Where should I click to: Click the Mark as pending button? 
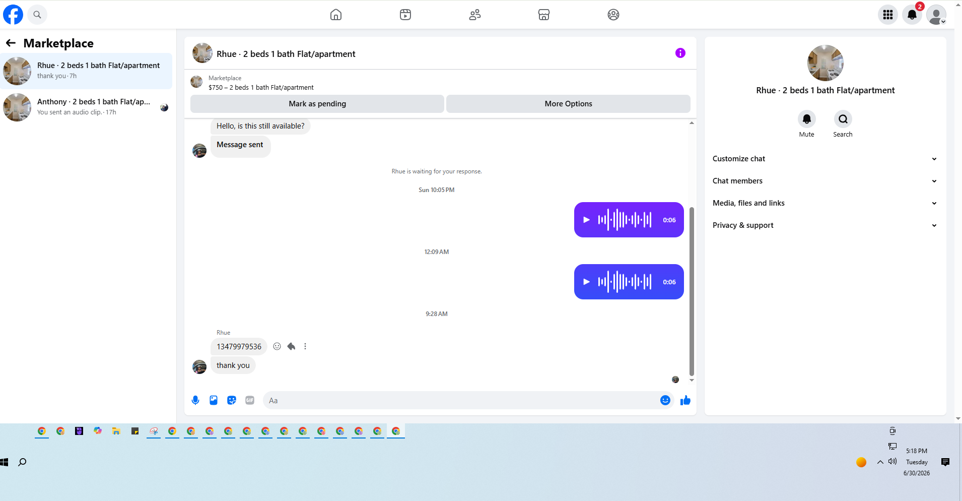tap(317, 104)
